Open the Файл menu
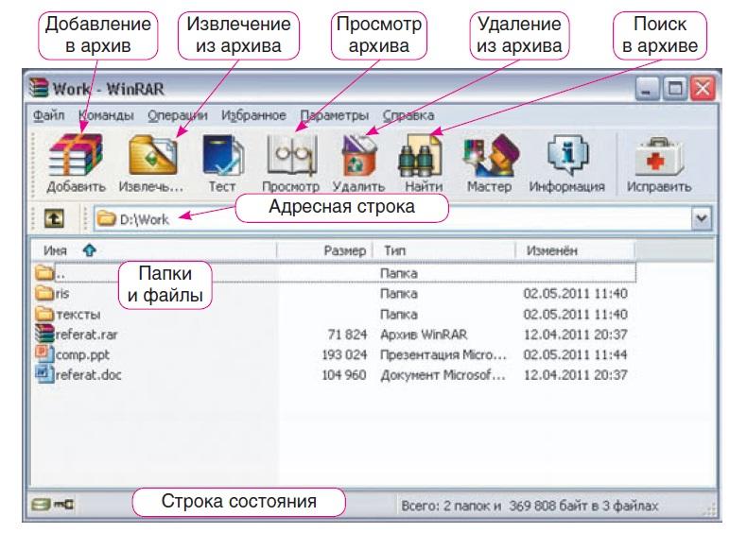This screenshot has height=533, width=747. (x=48, y=115)
